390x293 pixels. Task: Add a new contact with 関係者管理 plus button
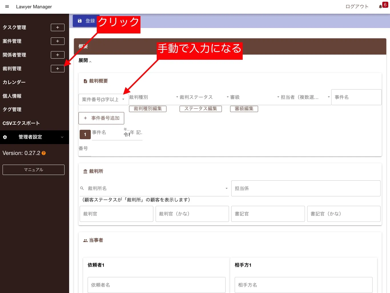(x=58, y=55)
